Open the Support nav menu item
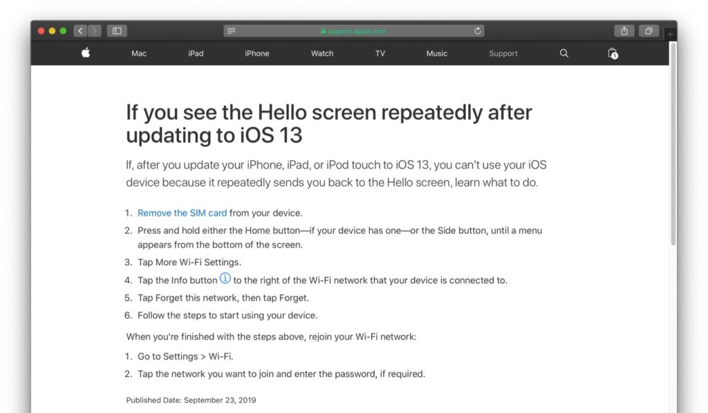Screen dimensions: 708x413 pyautogui.click(x=503, y=53)
